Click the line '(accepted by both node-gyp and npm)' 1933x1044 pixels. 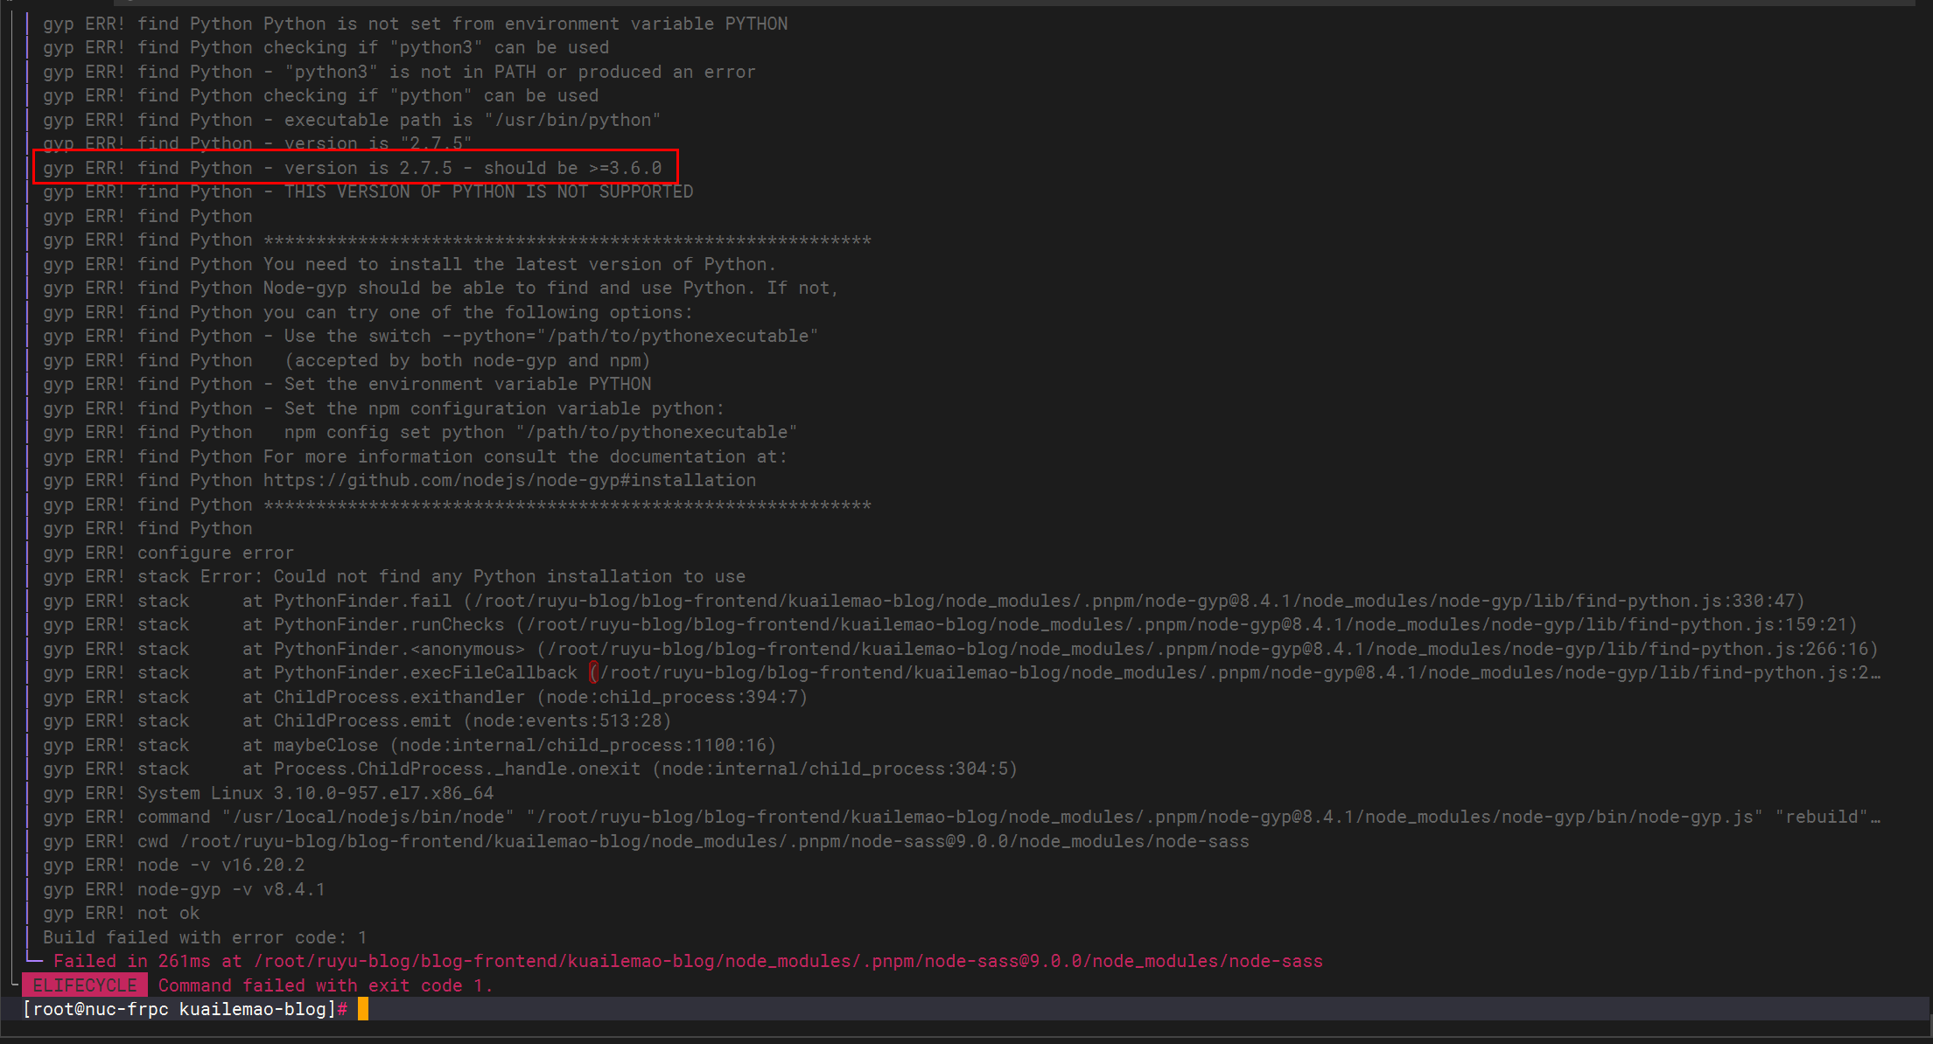pos(347,360)
